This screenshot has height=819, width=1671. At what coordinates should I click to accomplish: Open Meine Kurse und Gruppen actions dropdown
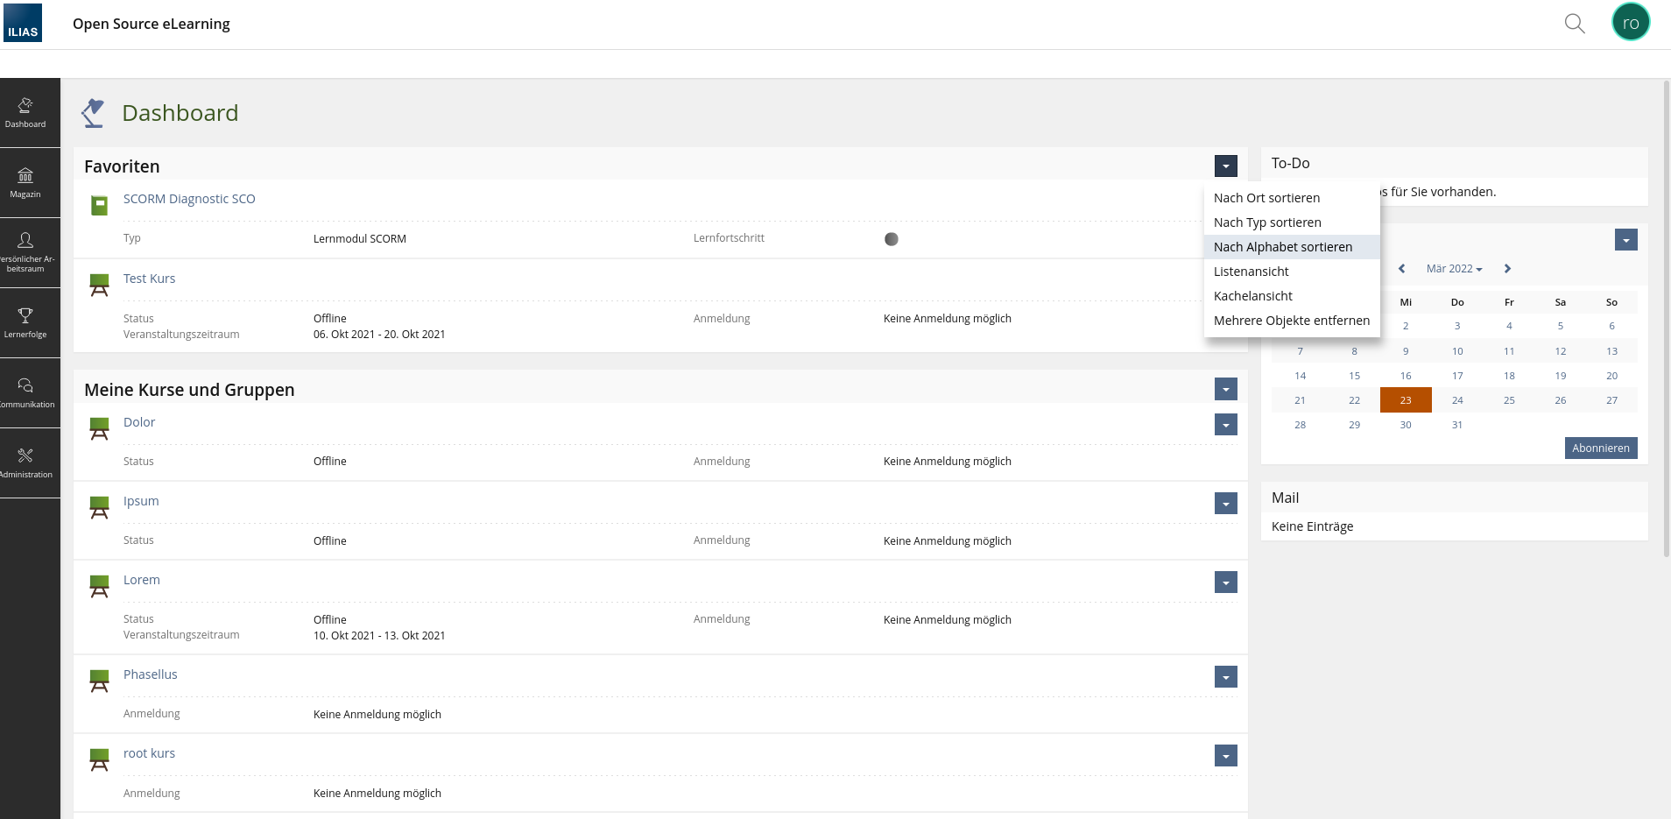1225,389
